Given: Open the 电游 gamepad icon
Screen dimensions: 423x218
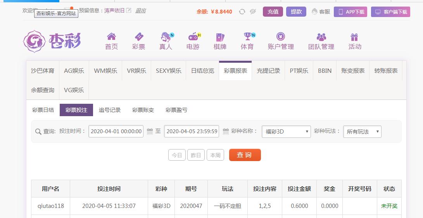Looking at the screenshot, I should point(193,36).
